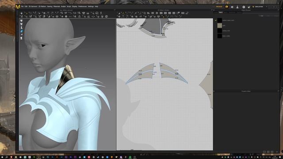Click the question mark help icon
Screen dimensions: 283x159
pyautogui.click(x=244, y=7)
